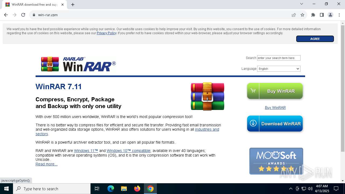The height and width of the screenshot is (194, 345).
Task: Open the Windows 11 link
Action: [86, 151]
